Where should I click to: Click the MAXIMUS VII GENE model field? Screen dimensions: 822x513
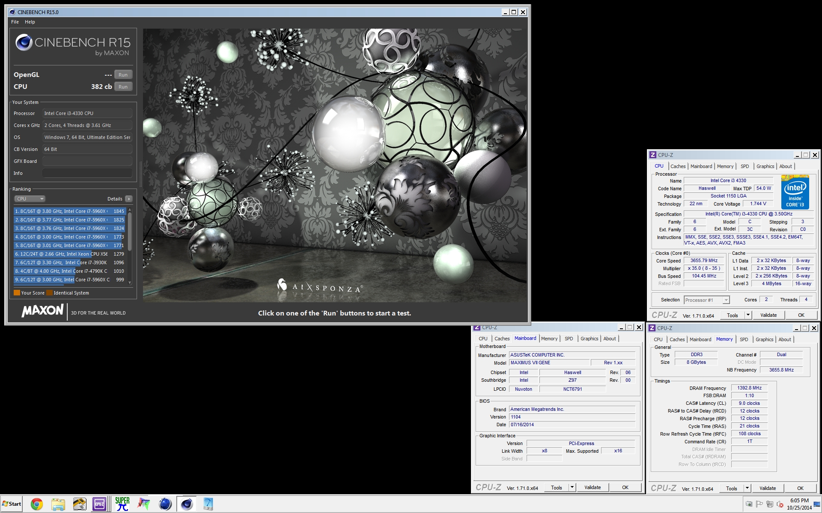549,363
